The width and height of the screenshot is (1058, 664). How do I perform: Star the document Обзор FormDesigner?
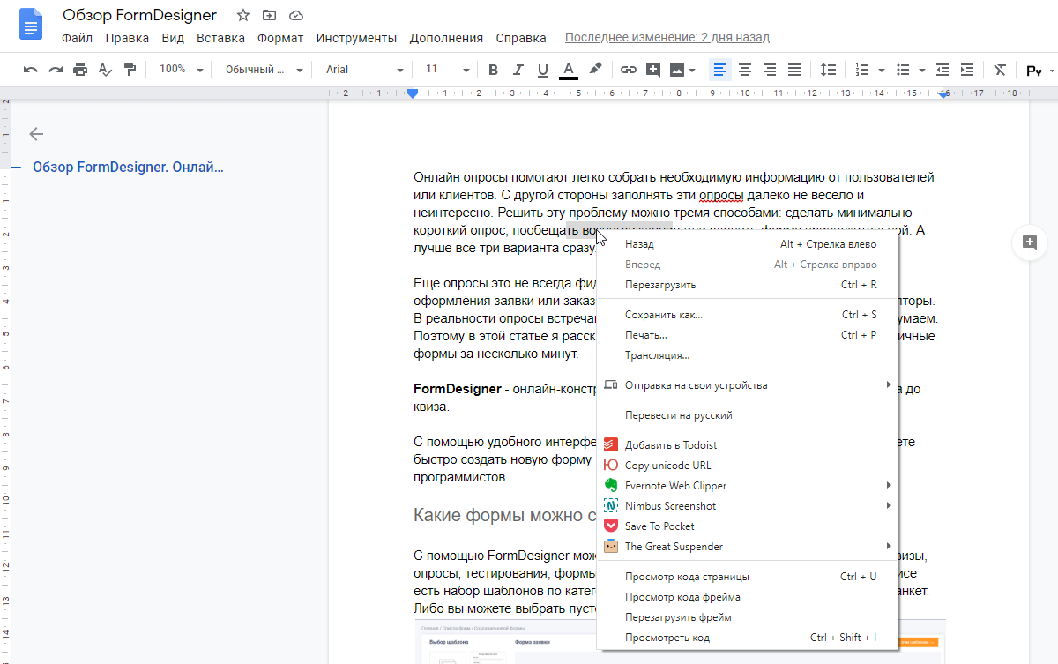(x=244, y=16)
